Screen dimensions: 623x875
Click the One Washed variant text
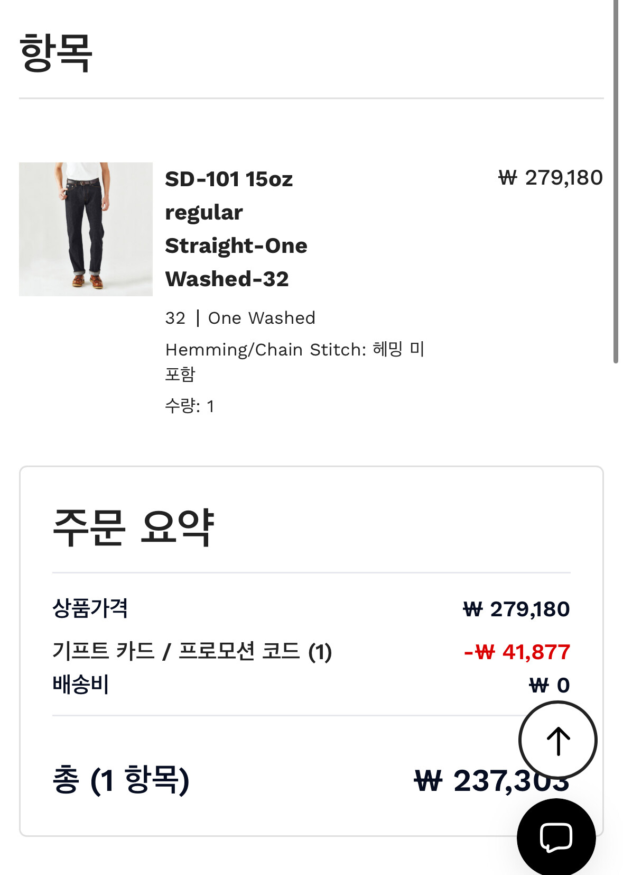262,318
